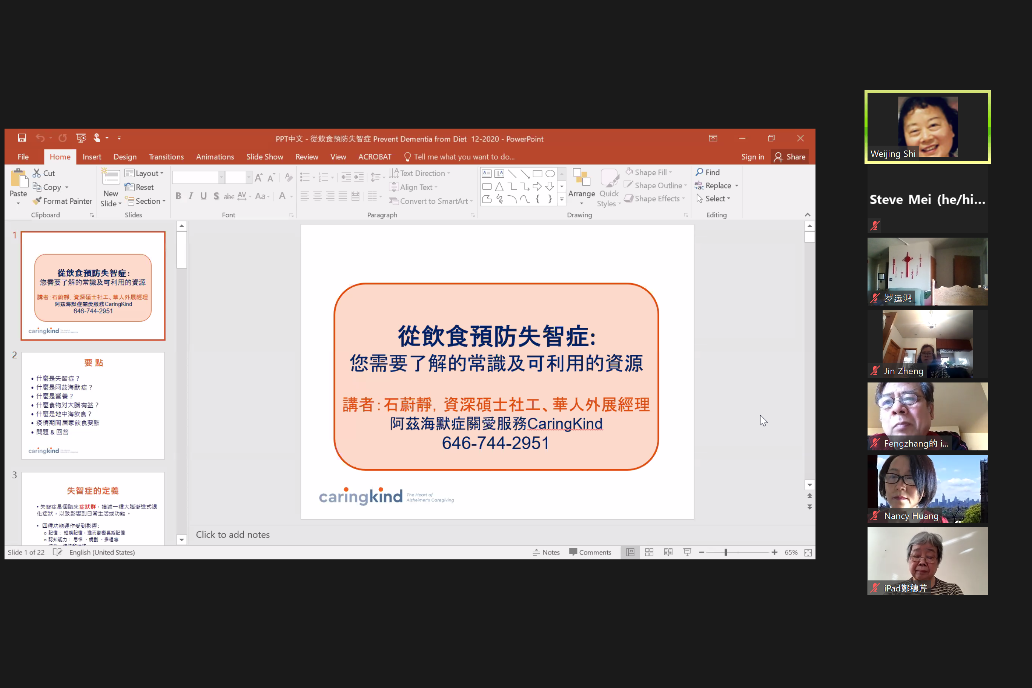The width and height of the screenshot is (1032, 688).
Task: Switch to Slide Sorter view icon
Action: tap(650, 553)
